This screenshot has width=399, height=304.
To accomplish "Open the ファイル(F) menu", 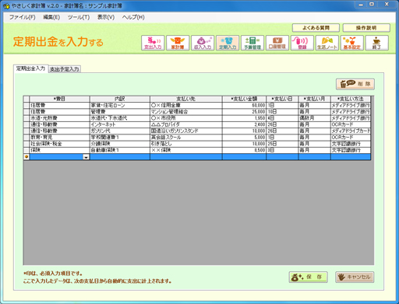I will [x=23, y=17].
